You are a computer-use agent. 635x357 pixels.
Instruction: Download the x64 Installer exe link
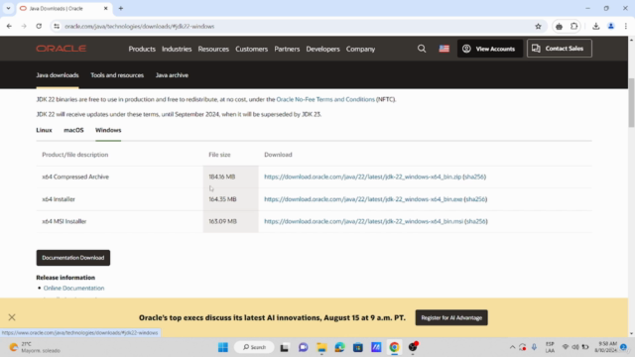pos(363,199)
